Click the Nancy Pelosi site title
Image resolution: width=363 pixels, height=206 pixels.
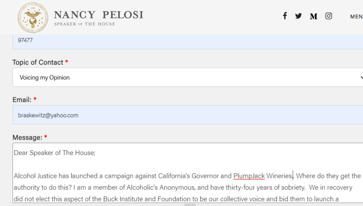point(98,15)
